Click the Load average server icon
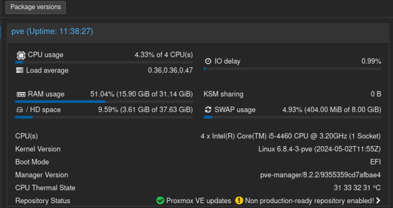Screen dimensions: 393x208 click(20, 70)
